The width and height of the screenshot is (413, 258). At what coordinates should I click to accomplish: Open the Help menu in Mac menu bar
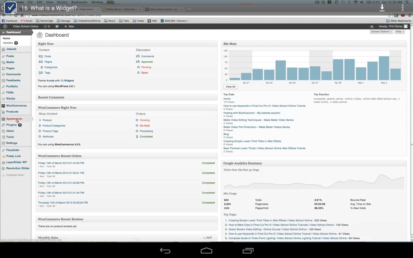pos(110,2)
